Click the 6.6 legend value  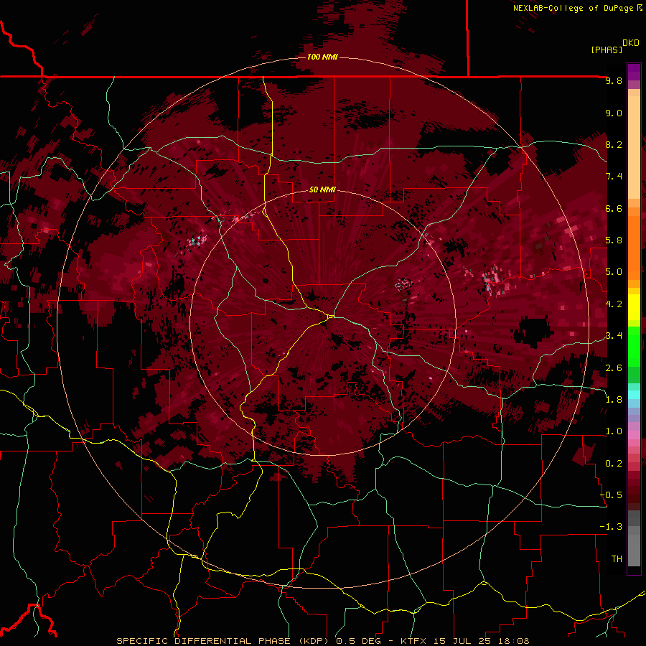[614, 208]
